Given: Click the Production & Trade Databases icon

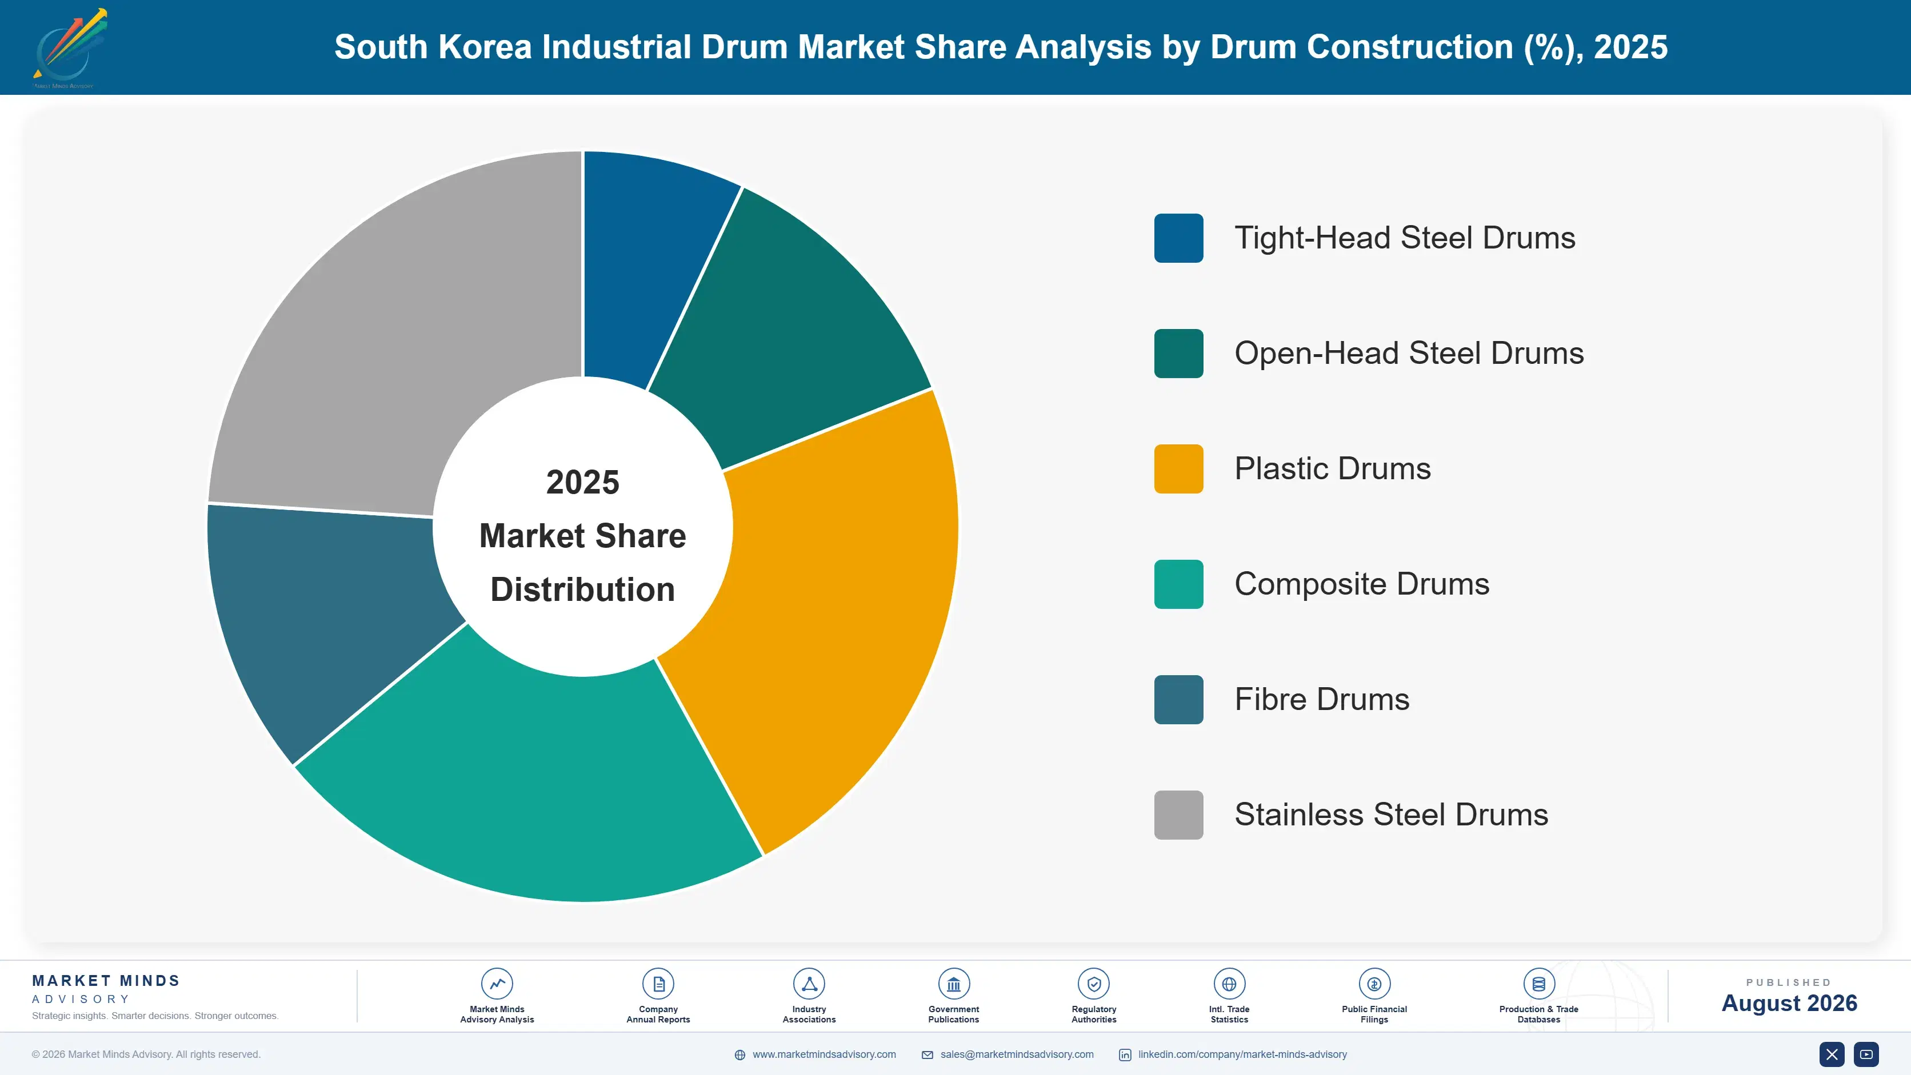Looking at the screenshot, I should 1540,984.
